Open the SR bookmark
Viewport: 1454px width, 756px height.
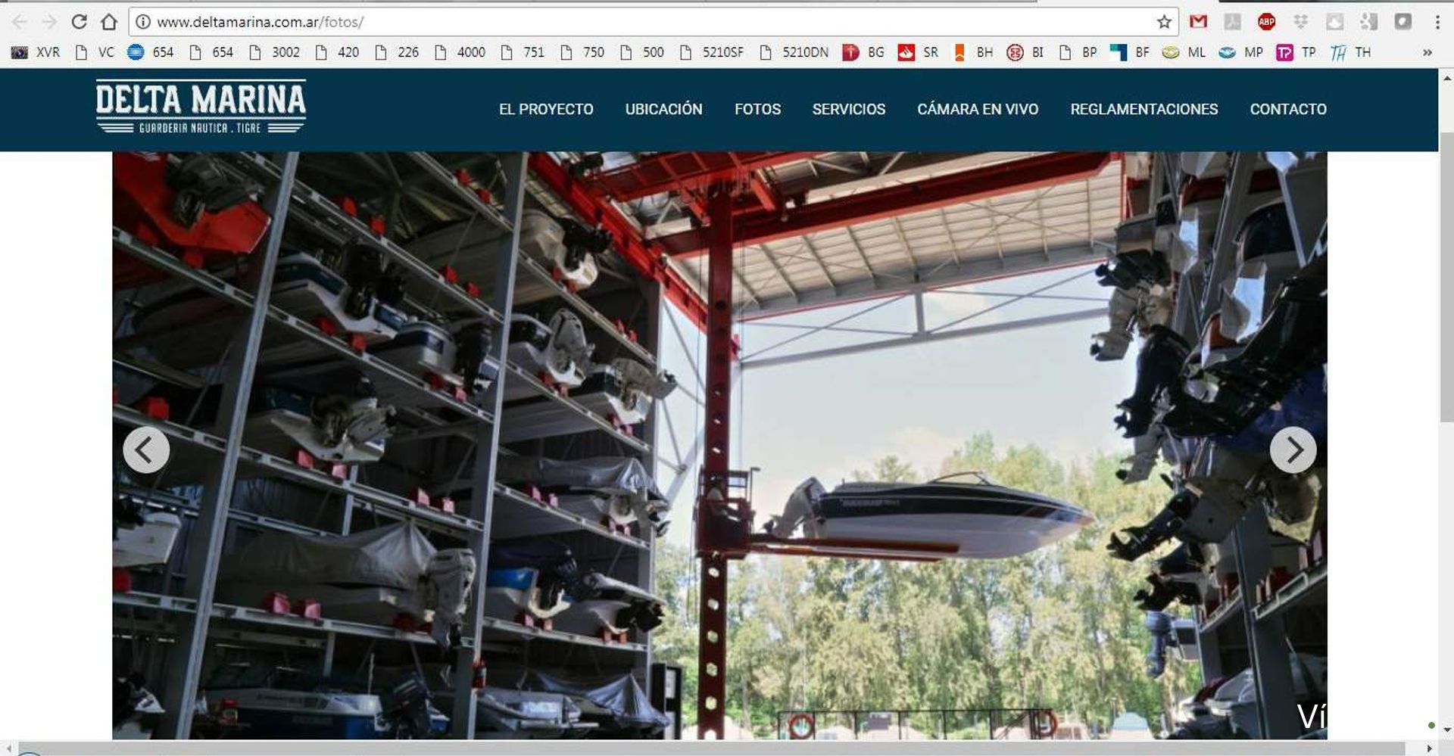pos(918,52)
